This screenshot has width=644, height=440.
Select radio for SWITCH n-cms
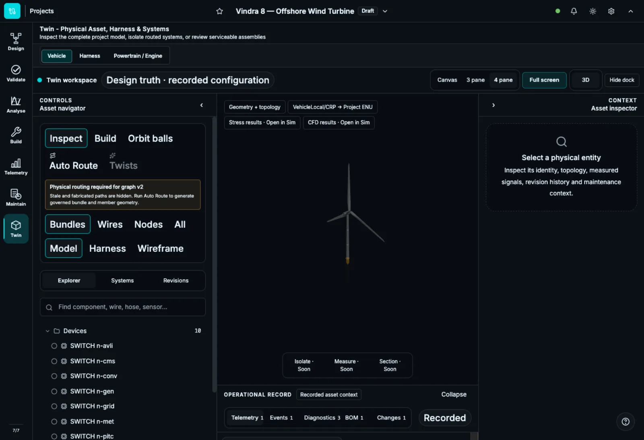coord(54,361)
